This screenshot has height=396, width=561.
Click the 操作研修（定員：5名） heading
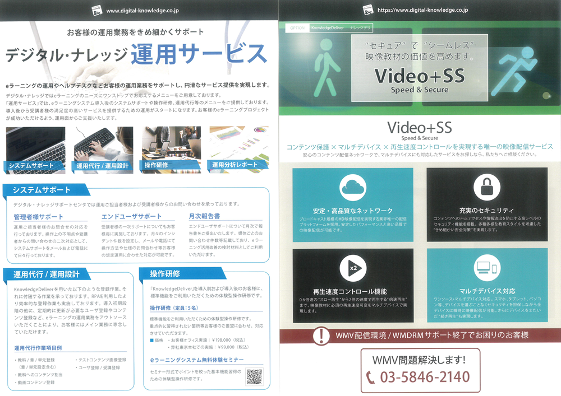coord(174,308)
